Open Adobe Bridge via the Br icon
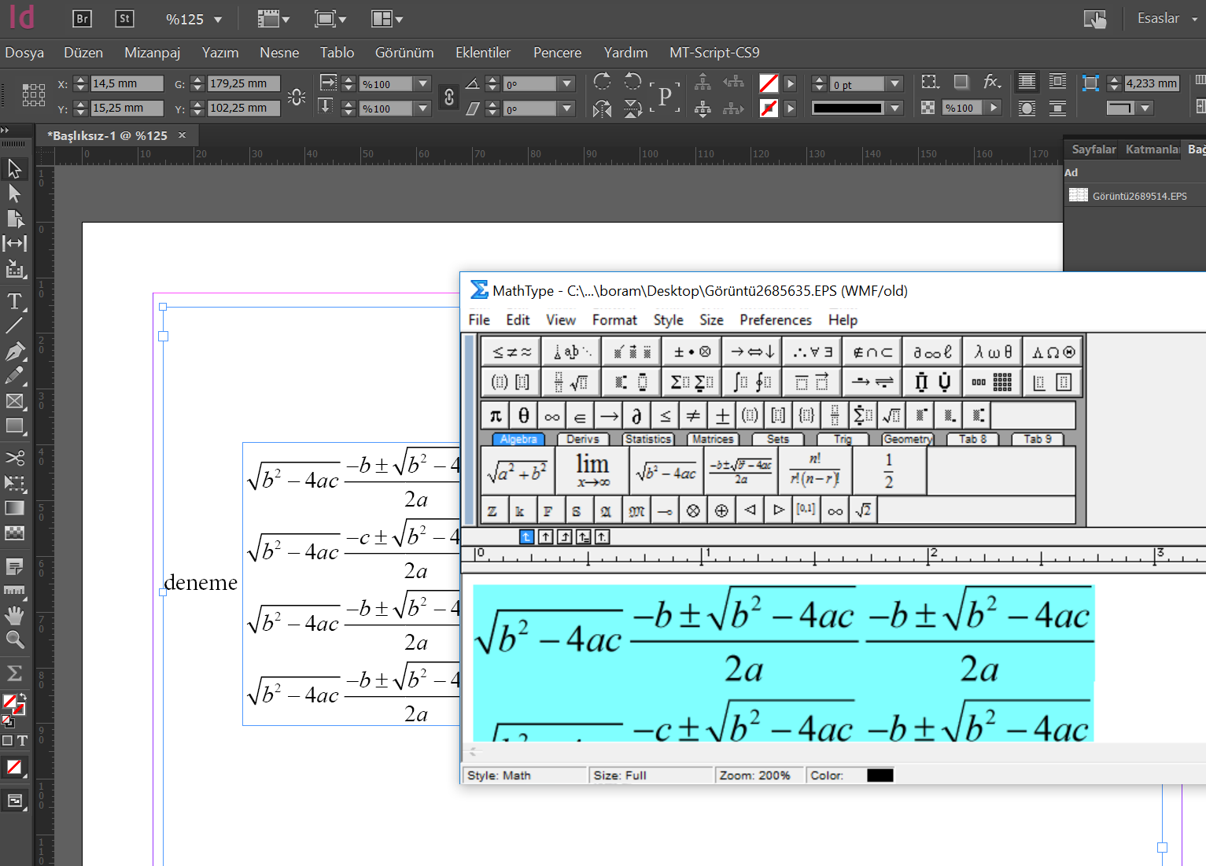The width and height of the screenshot is (1206, 866). [82, 19]
